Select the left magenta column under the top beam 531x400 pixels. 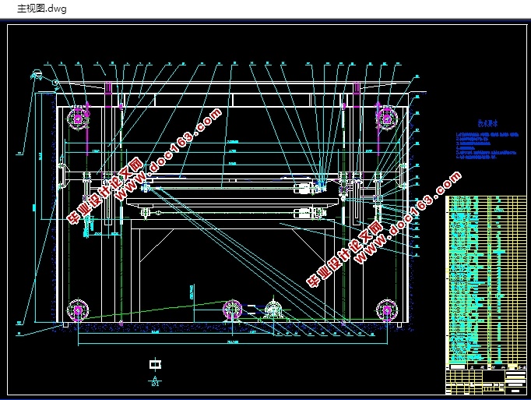[x=108, y=89]
